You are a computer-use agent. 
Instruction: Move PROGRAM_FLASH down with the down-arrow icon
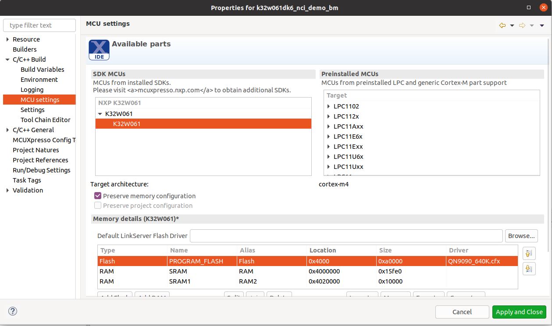coord(529,269)
